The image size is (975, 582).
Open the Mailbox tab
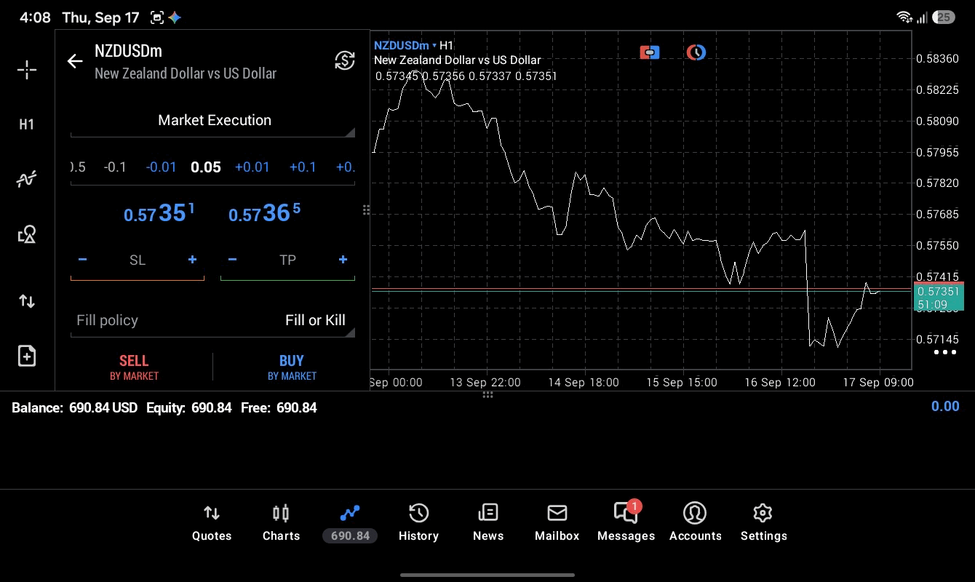(x=557, y=523)
